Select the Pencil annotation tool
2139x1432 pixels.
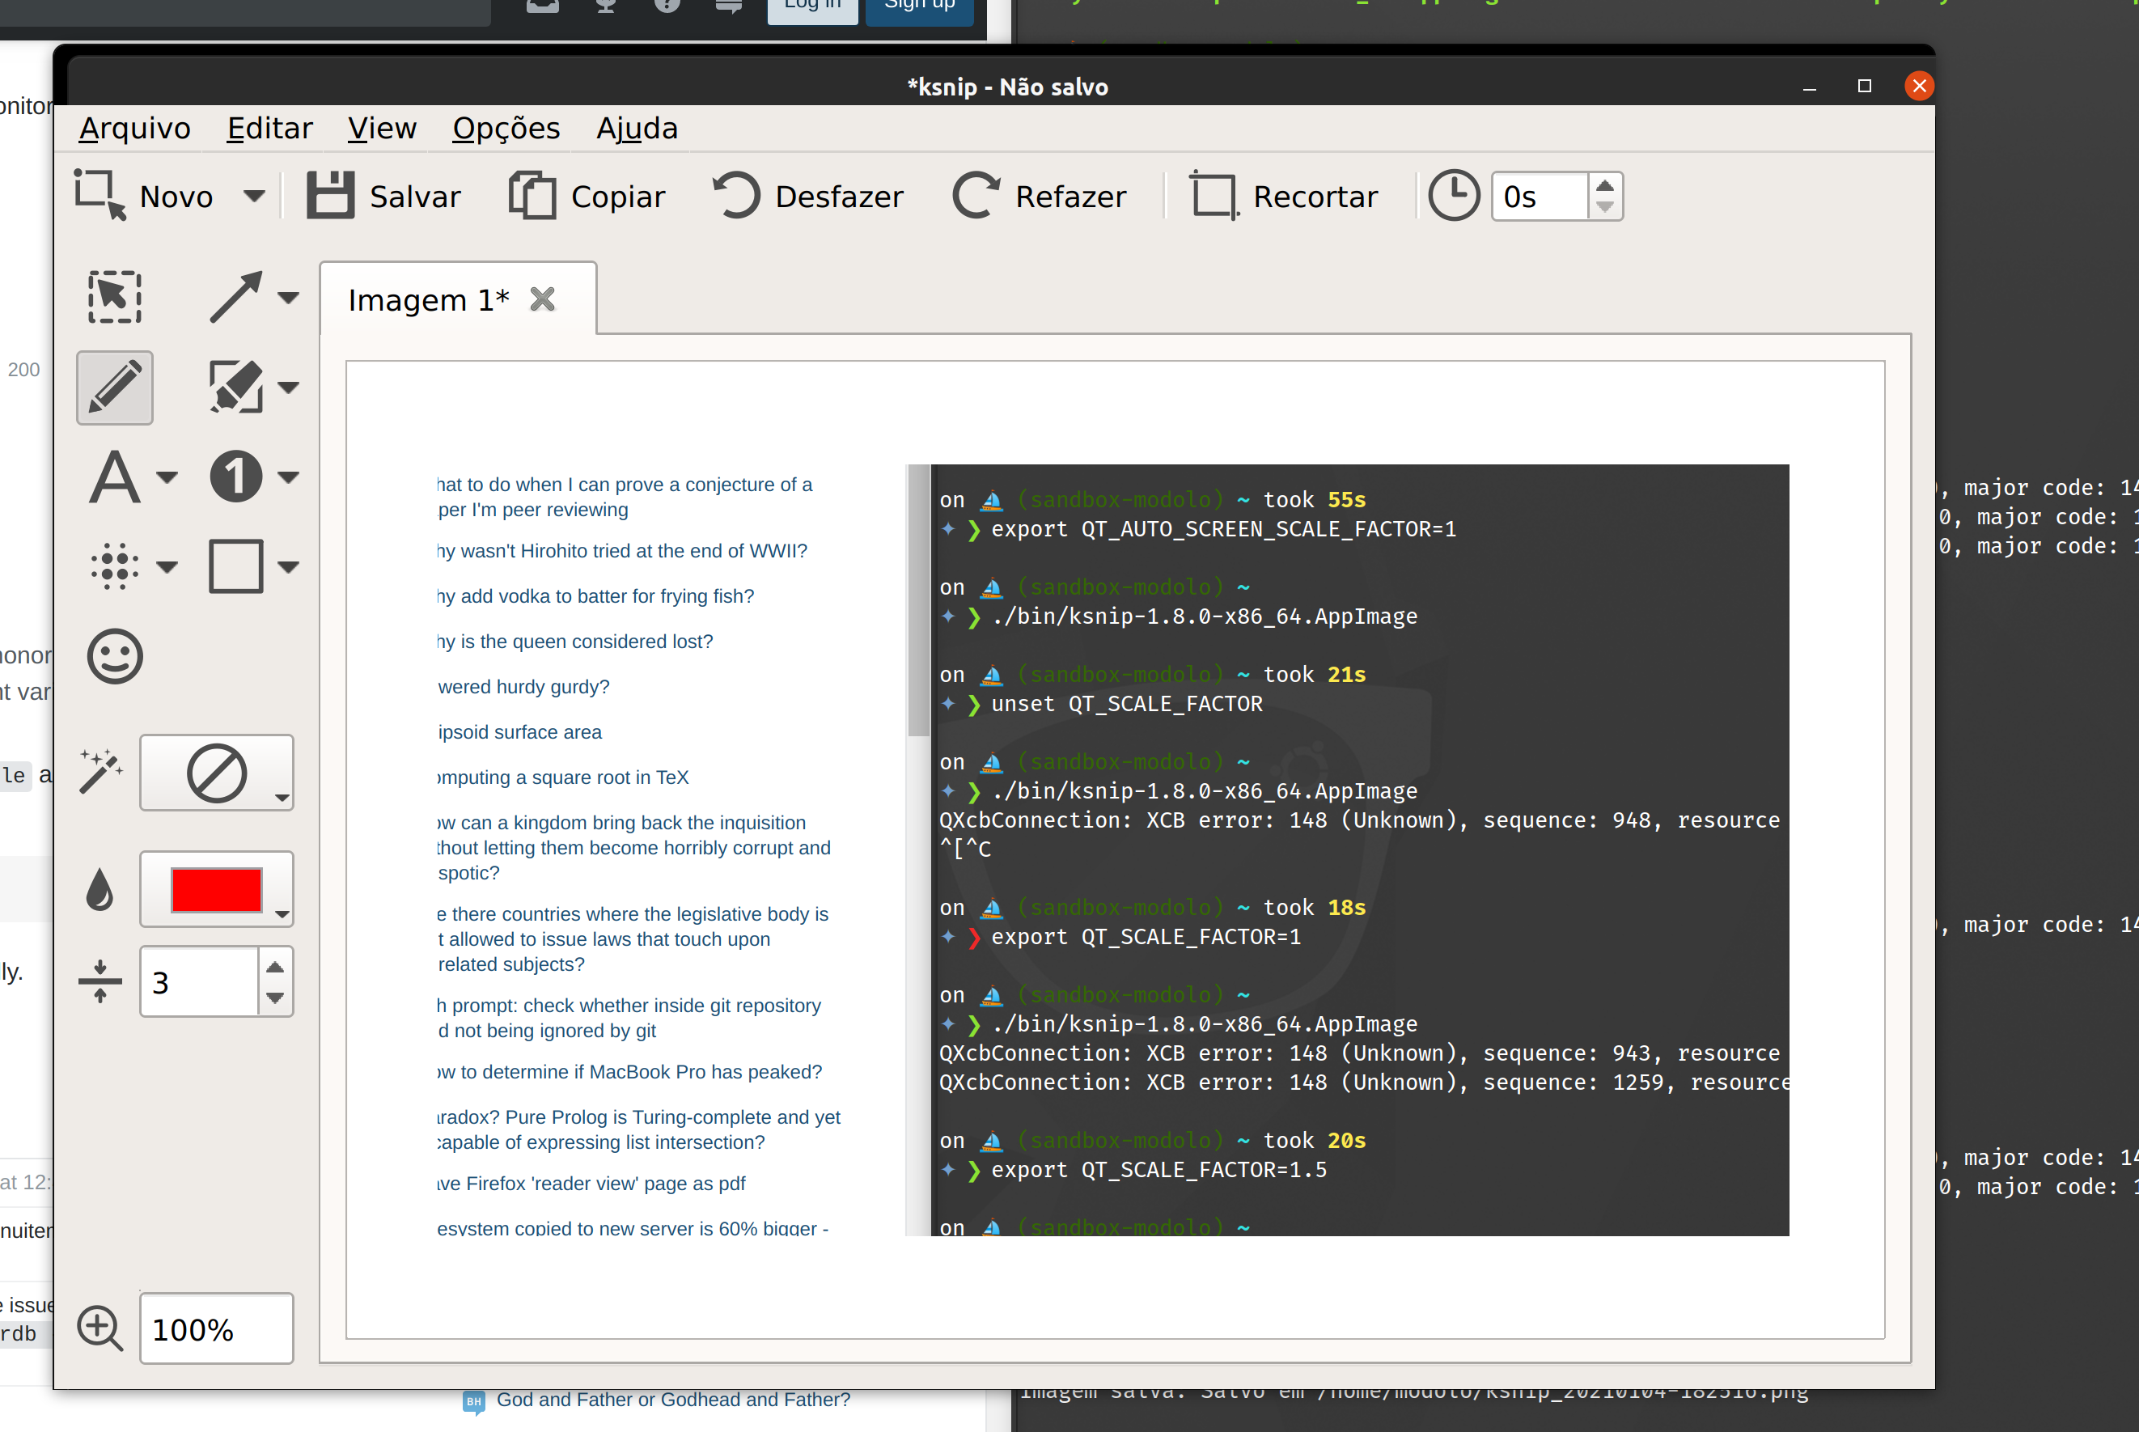[114, 388]
